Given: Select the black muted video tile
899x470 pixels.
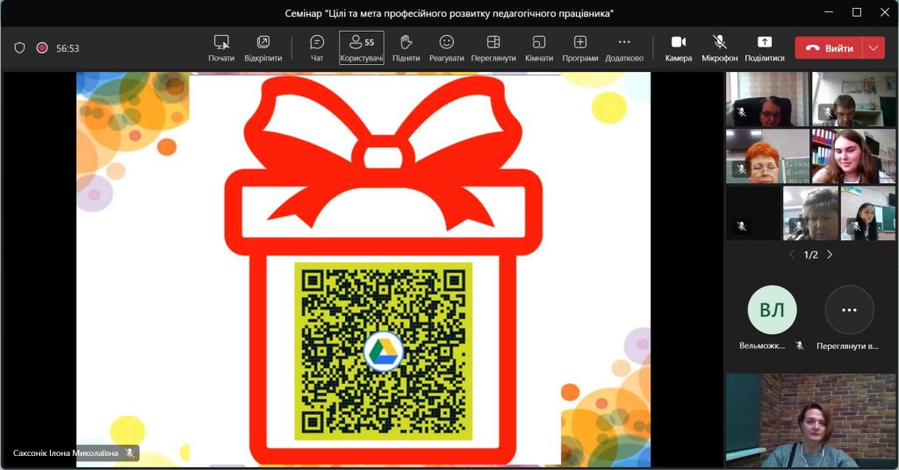Looking at the screenshot, I should pos(753,213).
